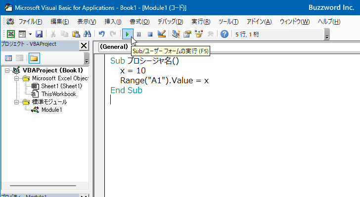Viewport: 360px width, 197px height.
Task: Click the VBA menu bar system icon
Action: tap(10, 22)
